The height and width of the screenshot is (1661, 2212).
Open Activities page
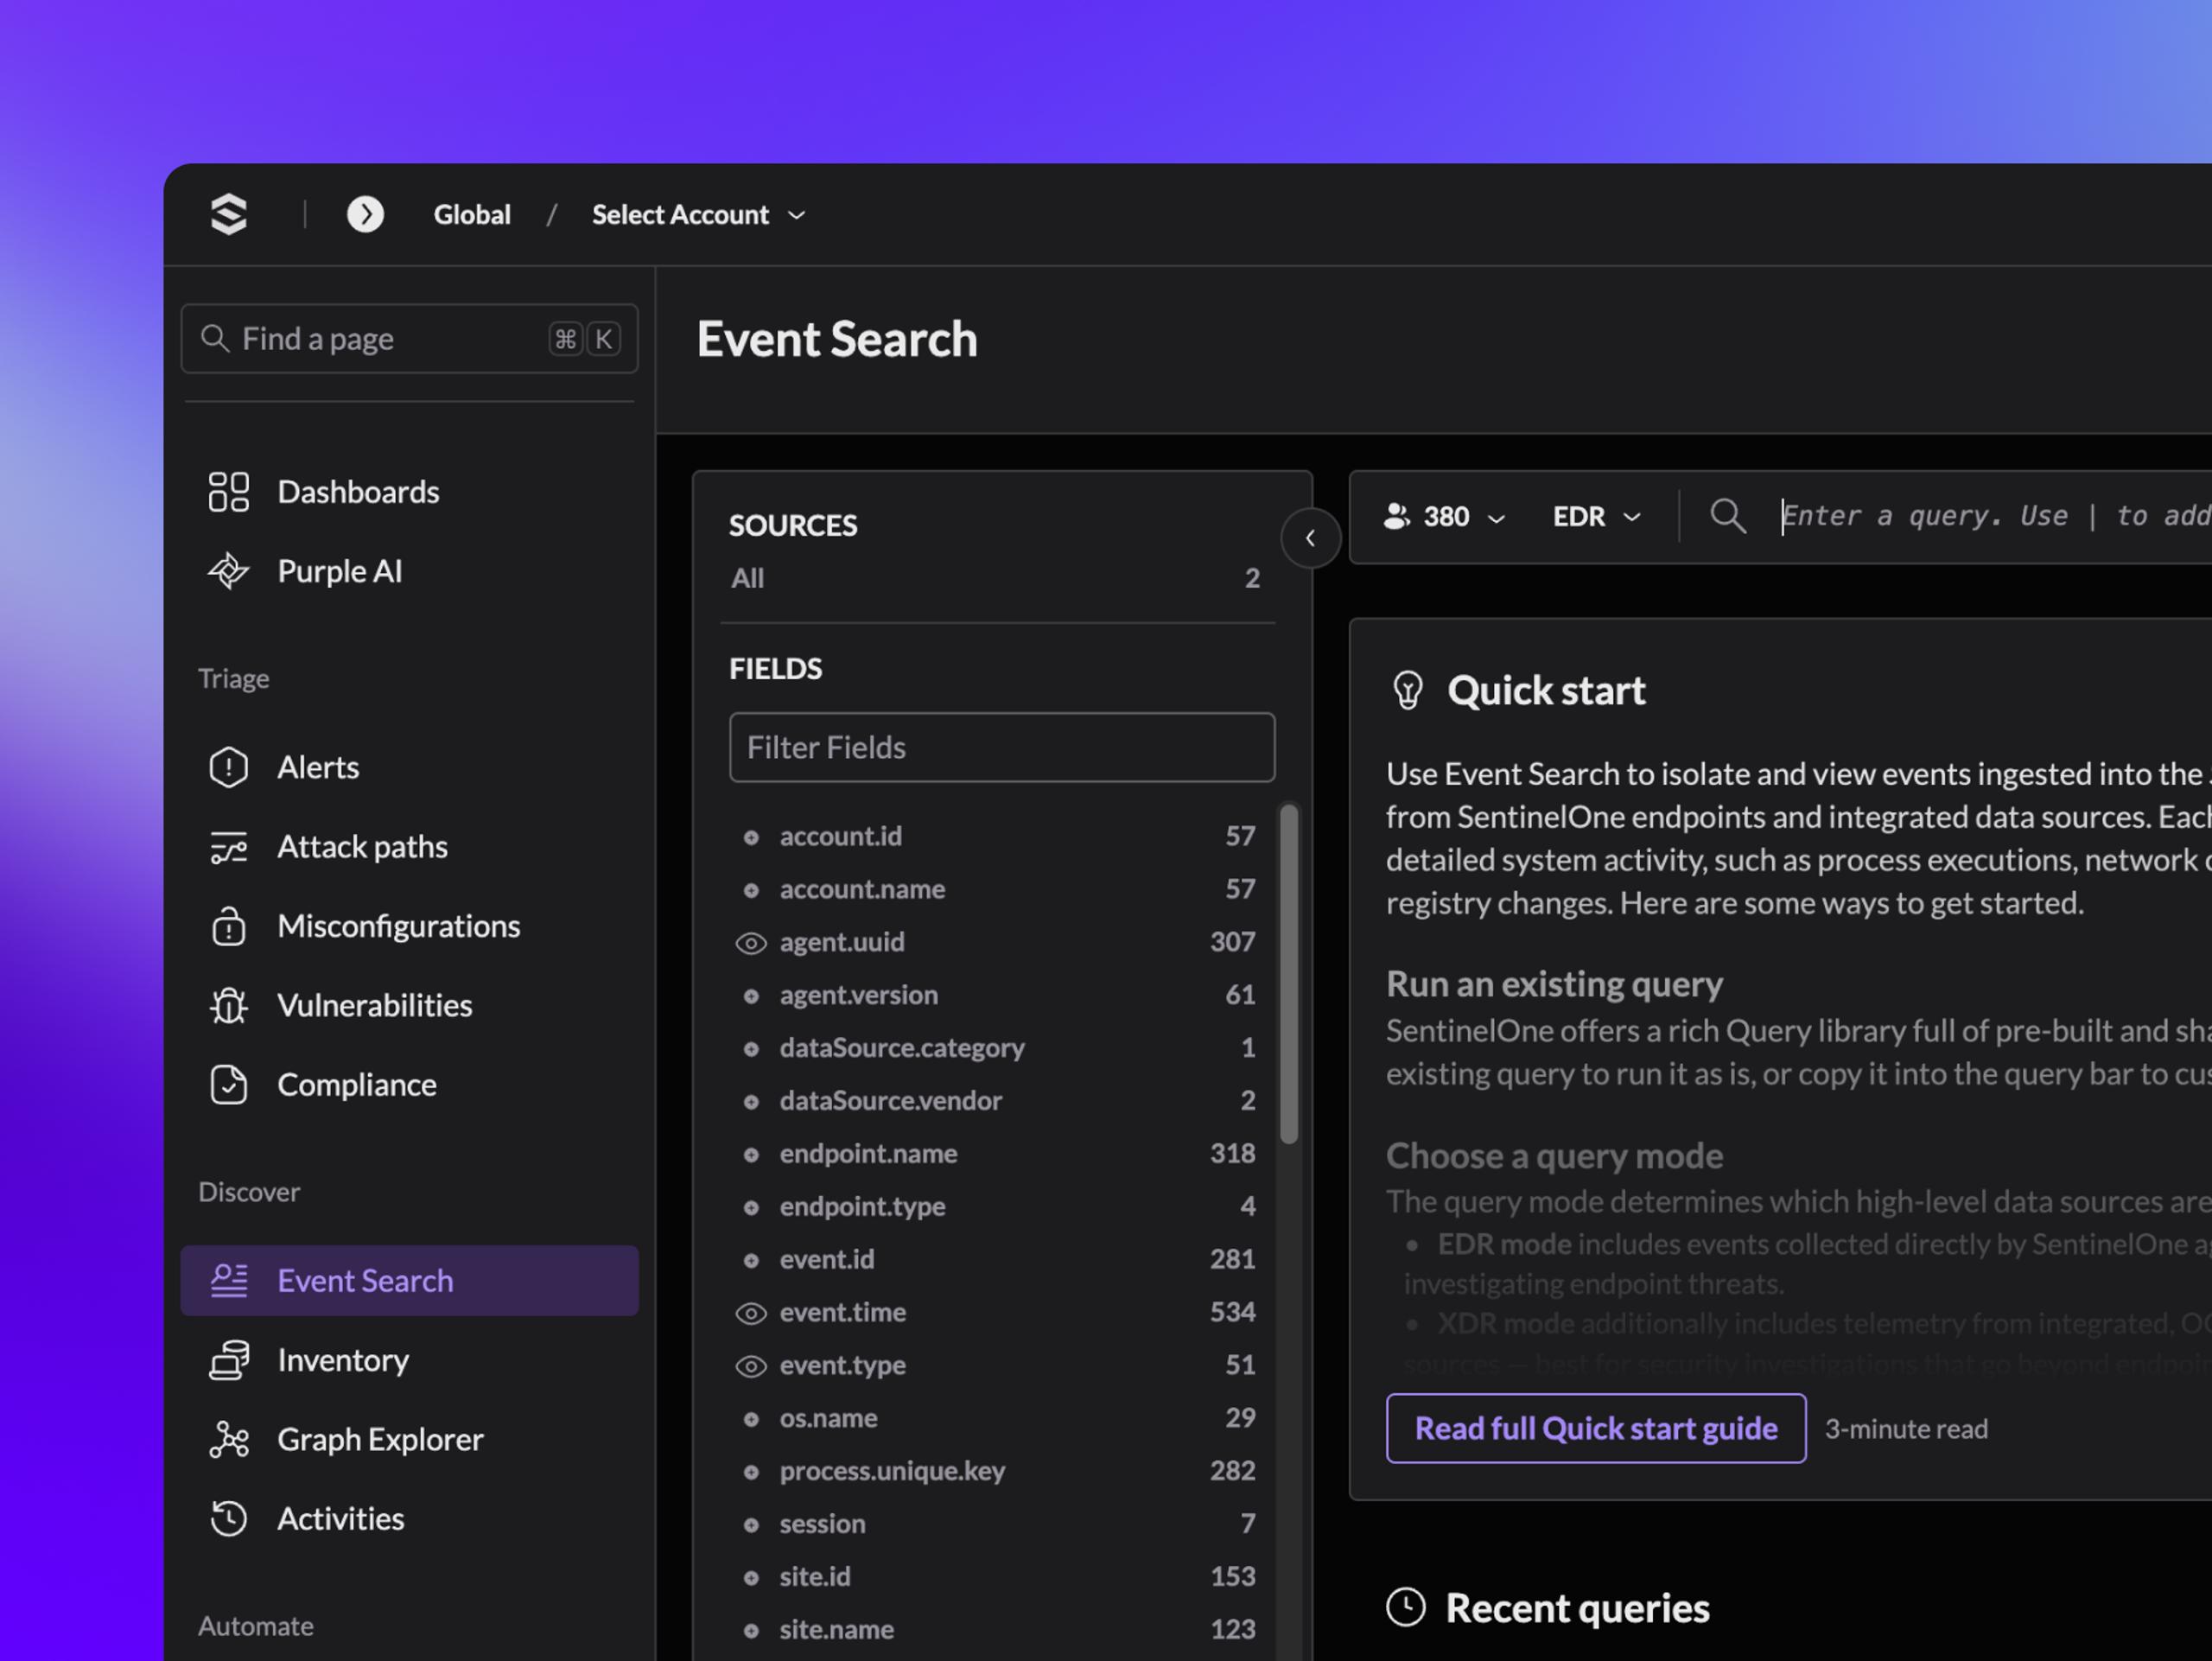pos(409,1519)
